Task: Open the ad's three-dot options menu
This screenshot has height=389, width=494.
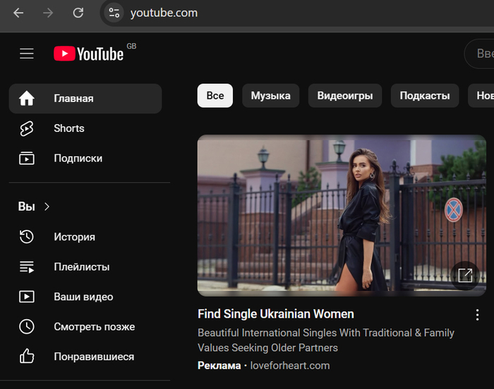Action: pos(477,314)
